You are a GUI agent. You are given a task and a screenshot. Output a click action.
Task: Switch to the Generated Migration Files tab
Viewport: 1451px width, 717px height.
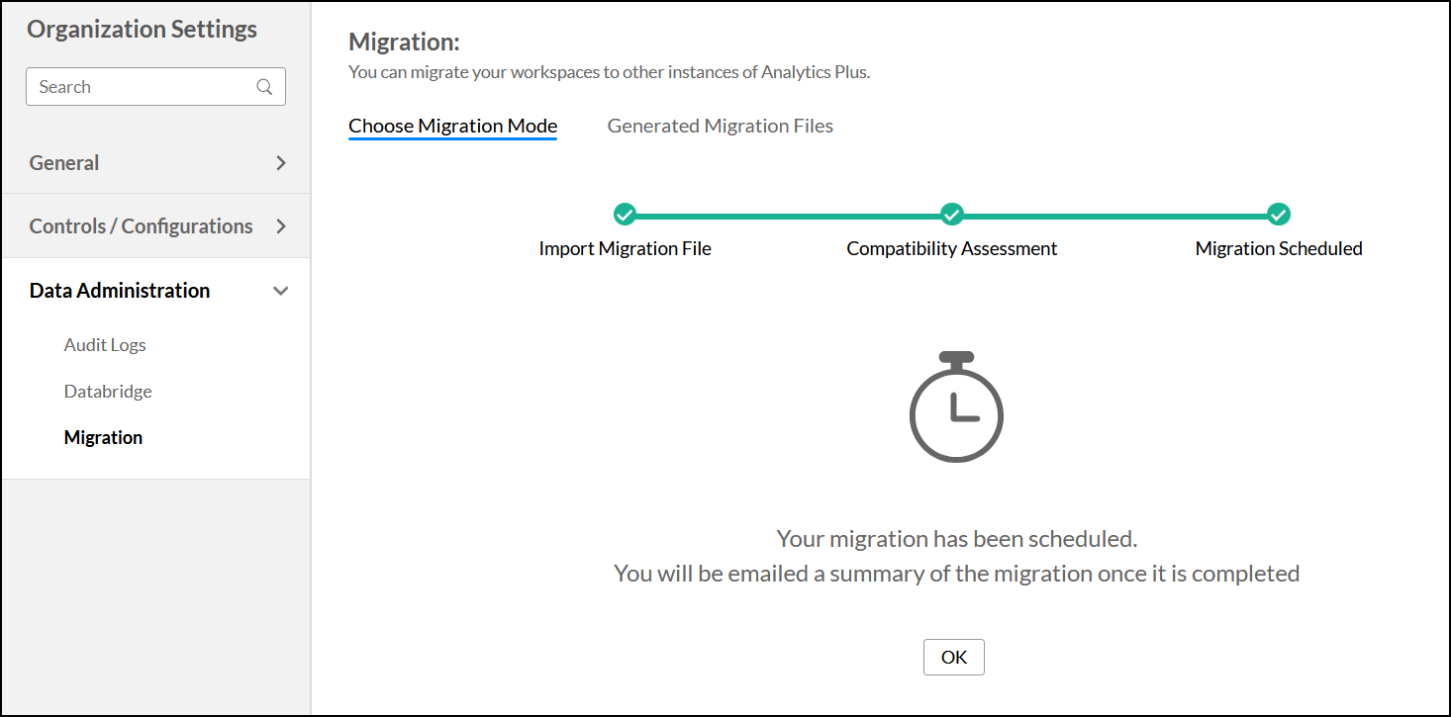[720, 126]
